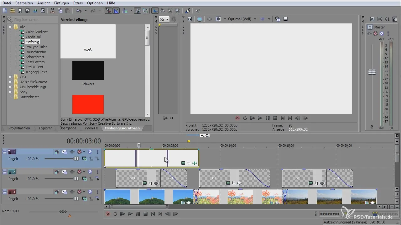Open mixing console icon in Master panel
The width and height of the screenshot is (401, 225).
(394, 19)
